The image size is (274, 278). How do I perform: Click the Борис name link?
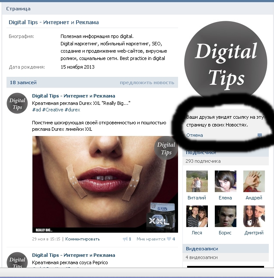tap(225, 233)
